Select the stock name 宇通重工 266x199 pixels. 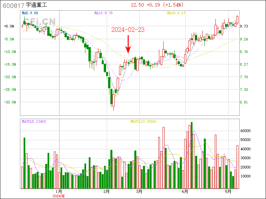click(36, 5)
